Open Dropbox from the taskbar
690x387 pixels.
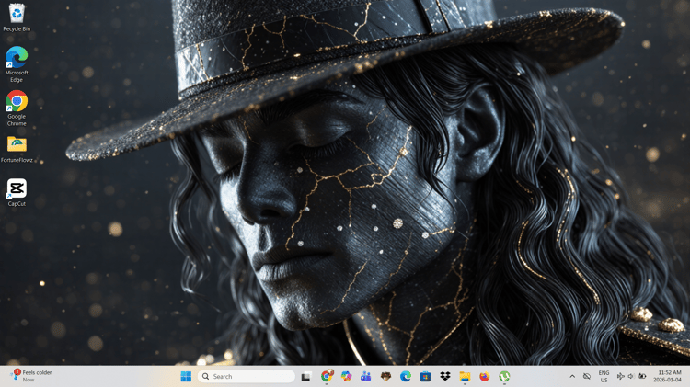pyautogui.click(x=445, y=377)
